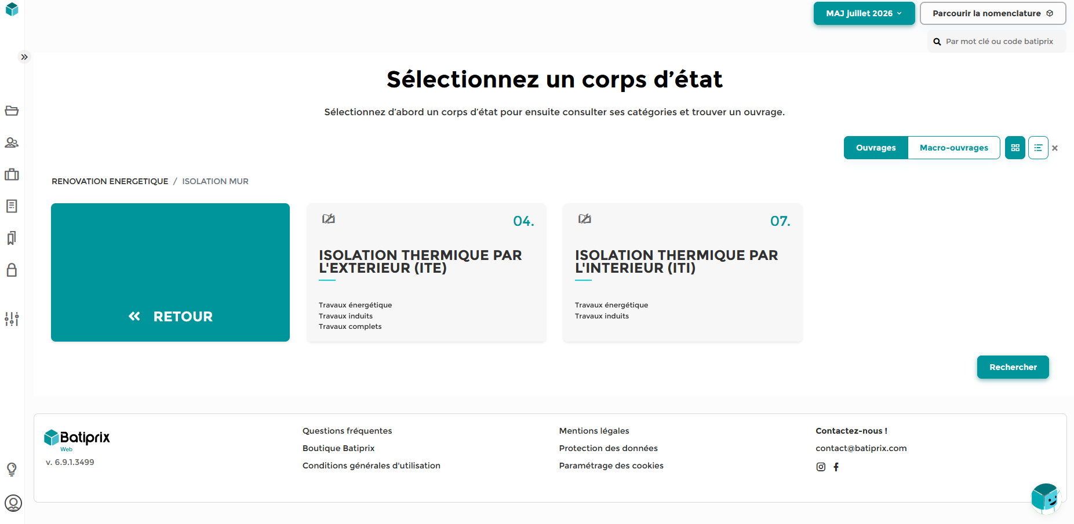Click Parcourir la nomenclature button
The height and width of the screenshot is (524, 1074).
coord(993,13)
